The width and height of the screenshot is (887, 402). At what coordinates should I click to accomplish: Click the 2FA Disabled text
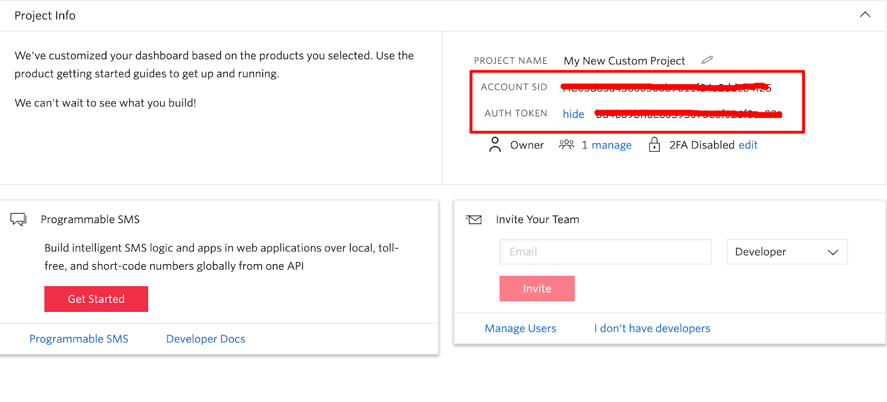[702, 145]
